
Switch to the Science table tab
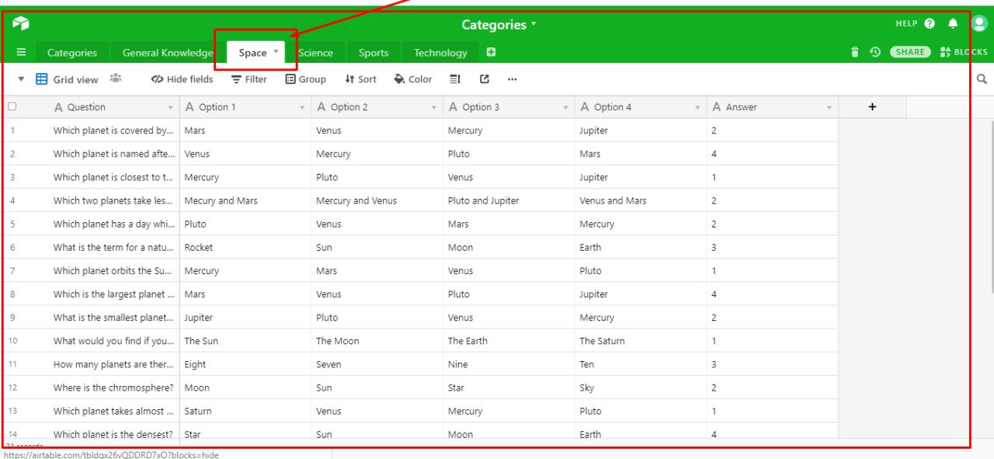click(317, 52)
